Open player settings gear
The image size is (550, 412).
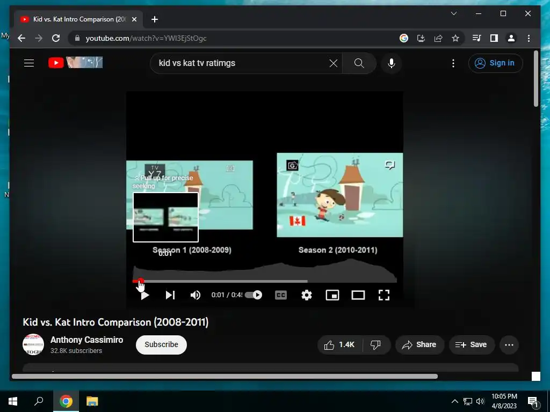pyautogui.click(x=307, y=296)
